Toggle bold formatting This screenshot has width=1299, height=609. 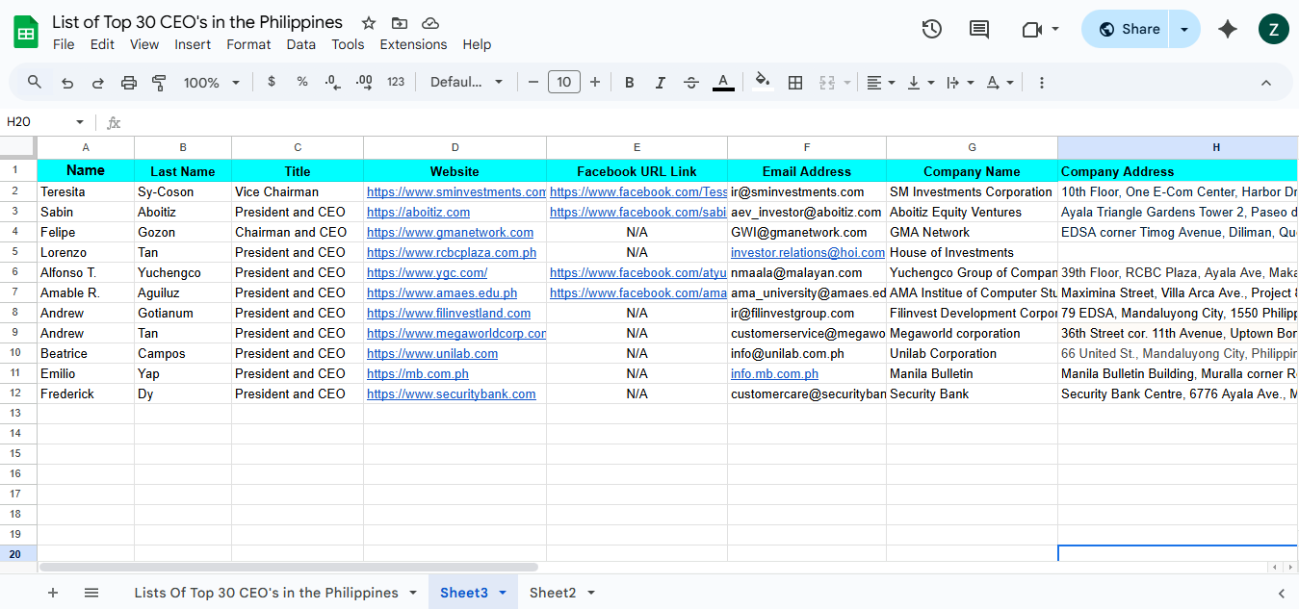tap(630, 83)
